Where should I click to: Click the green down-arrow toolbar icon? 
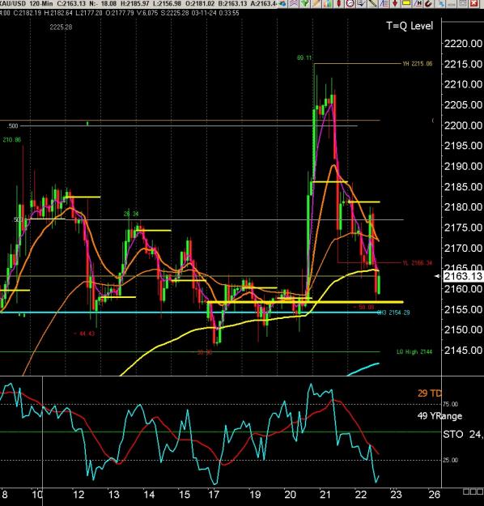point(304,3)
